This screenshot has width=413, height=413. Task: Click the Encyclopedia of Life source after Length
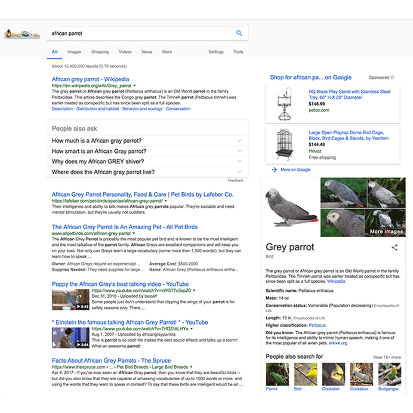click(x=309, y=318)
